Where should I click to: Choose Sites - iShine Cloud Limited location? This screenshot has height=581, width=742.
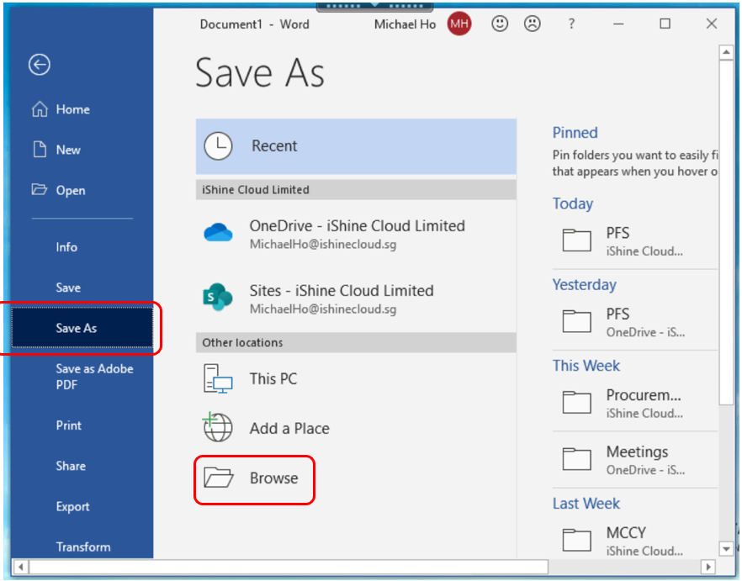click(x=356, y=298)
